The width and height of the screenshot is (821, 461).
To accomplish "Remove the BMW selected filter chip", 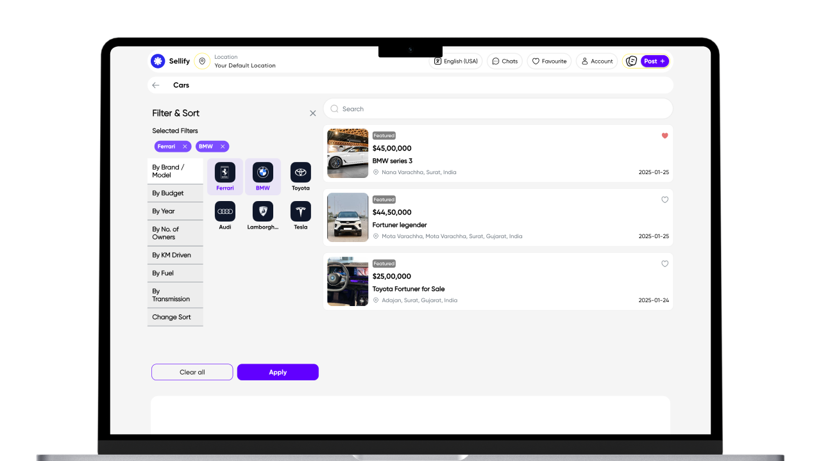I will [223, 147].
